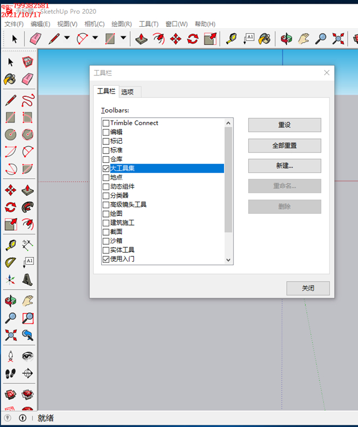Switch to the 工具栏 tab
Viewport: 358px width, 427px height.
pyautogui.click(x=106, y=91)
